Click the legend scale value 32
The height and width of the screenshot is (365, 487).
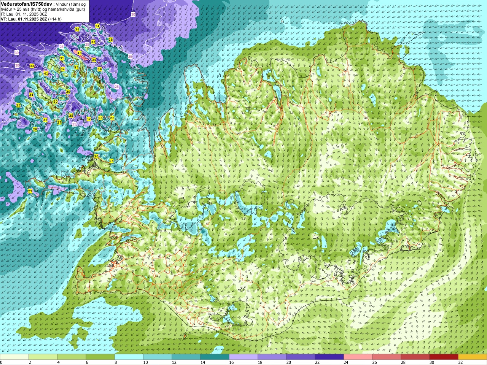(x=460, y=362)
